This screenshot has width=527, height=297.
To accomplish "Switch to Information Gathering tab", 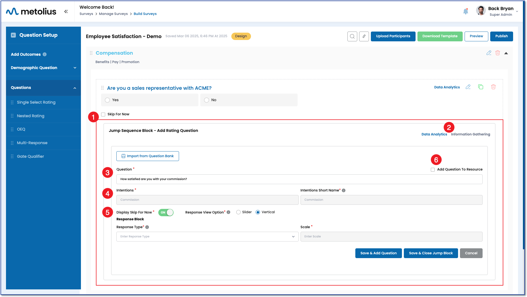I will (470, 134).
